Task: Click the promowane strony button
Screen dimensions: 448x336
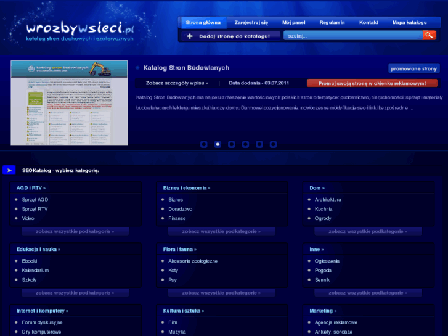Action: (413, 68)
